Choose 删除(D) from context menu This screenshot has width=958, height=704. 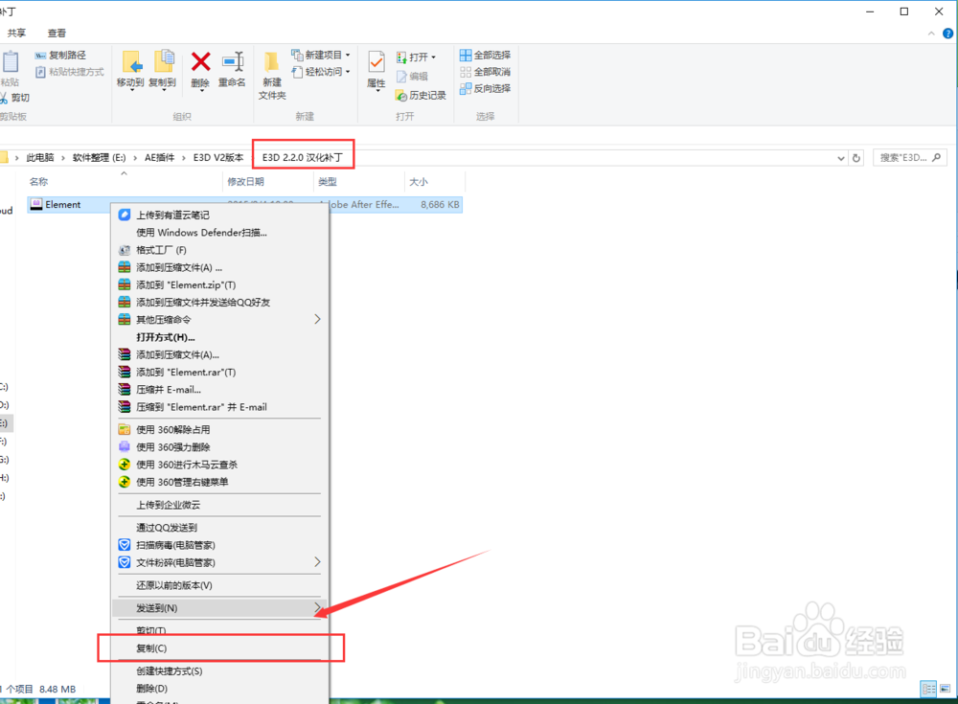[x=220, y=689]
